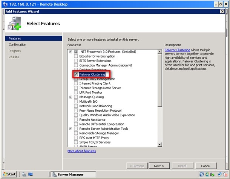Click the features list scrollbar thumb

pos(159,80)
